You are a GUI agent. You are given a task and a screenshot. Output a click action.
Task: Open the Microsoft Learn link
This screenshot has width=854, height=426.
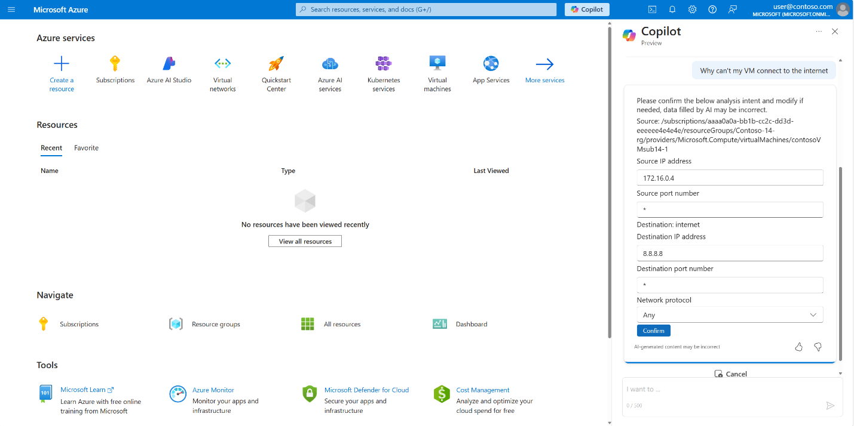click(83, 390)
